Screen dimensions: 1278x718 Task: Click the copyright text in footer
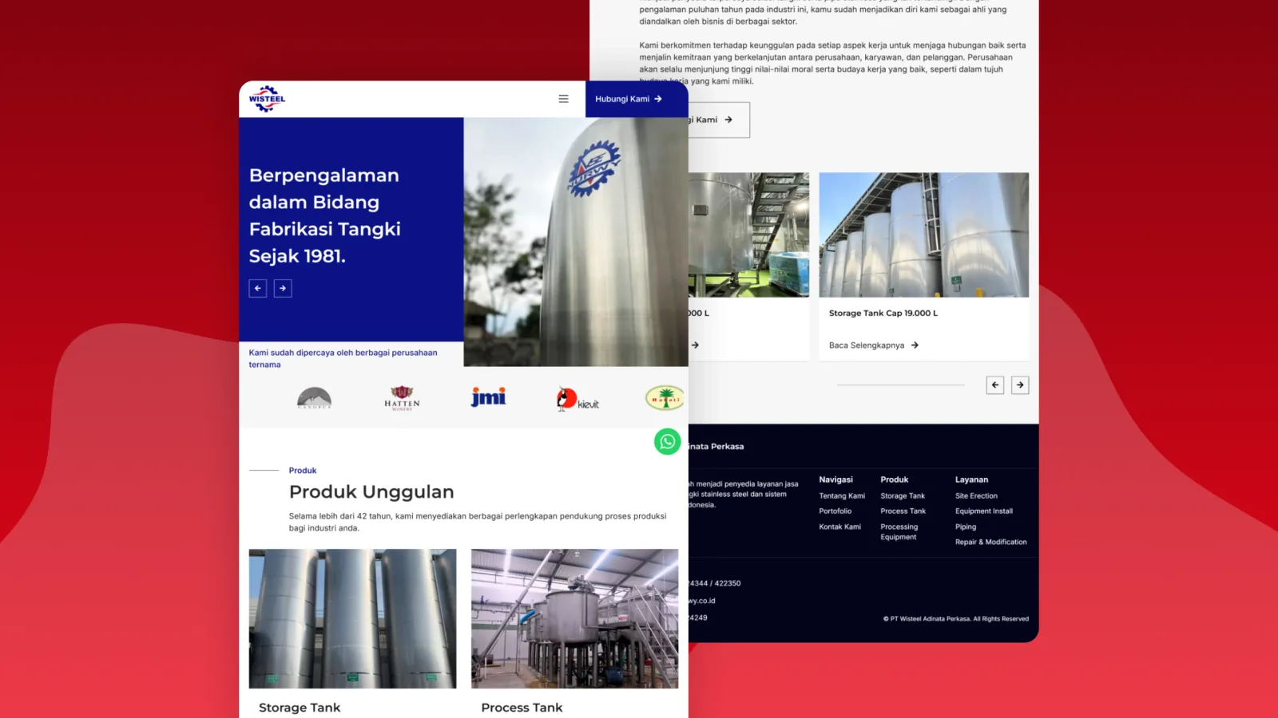(x=956, y=619)
